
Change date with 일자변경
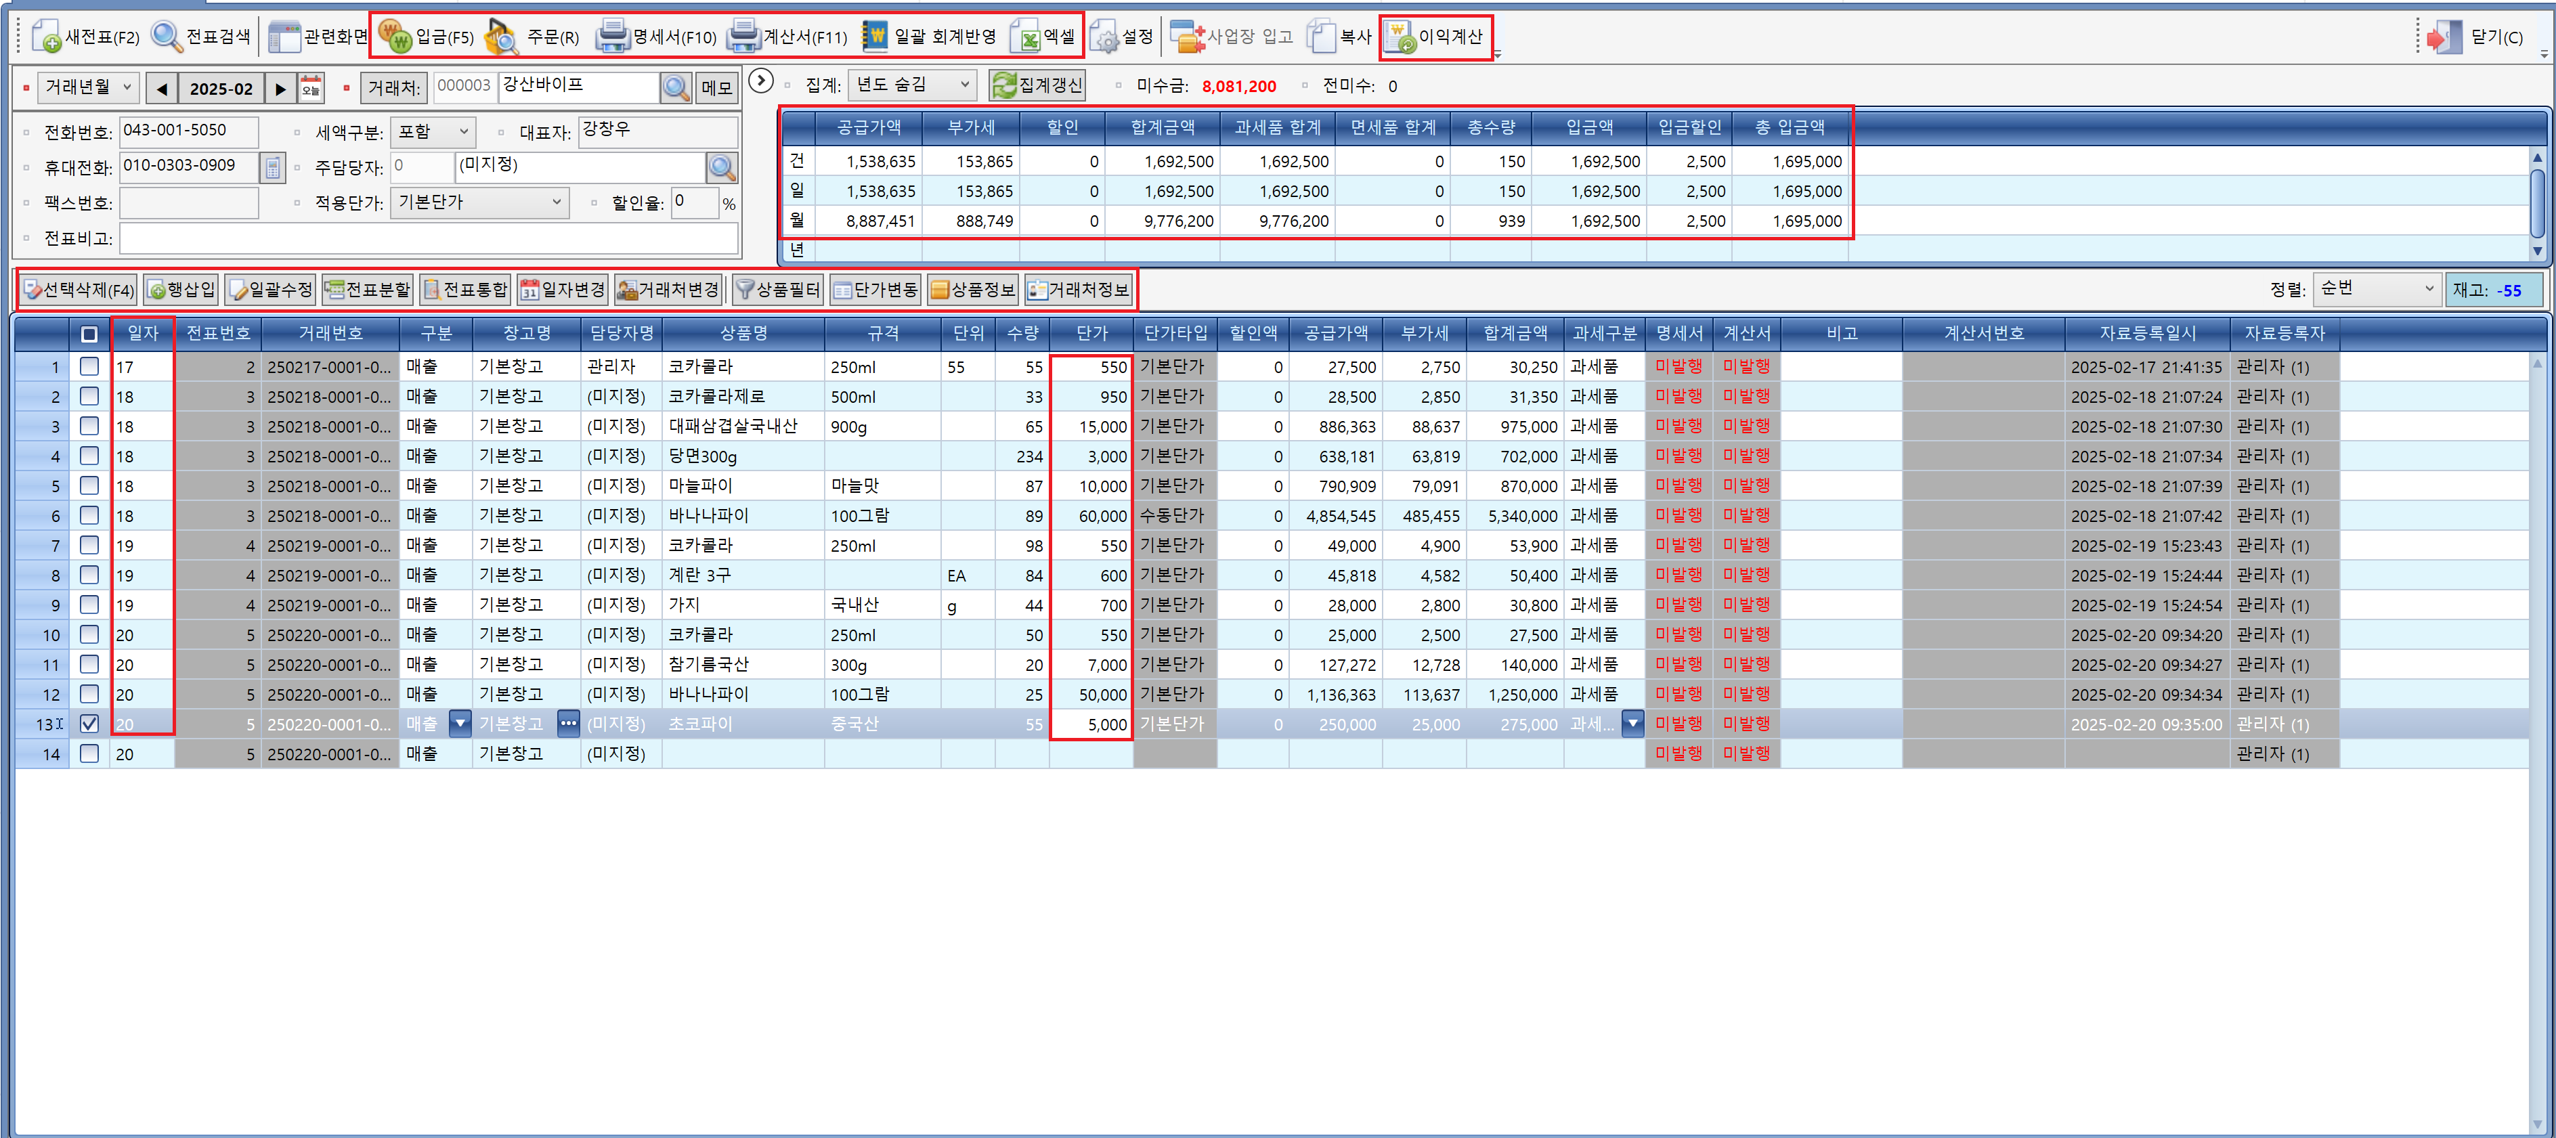(561, 290)
